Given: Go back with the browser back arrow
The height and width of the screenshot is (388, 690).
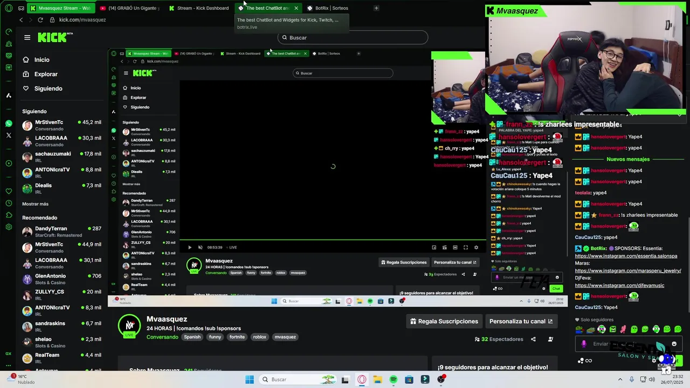Looking at the screenshot, I should (x=21, y=20).
